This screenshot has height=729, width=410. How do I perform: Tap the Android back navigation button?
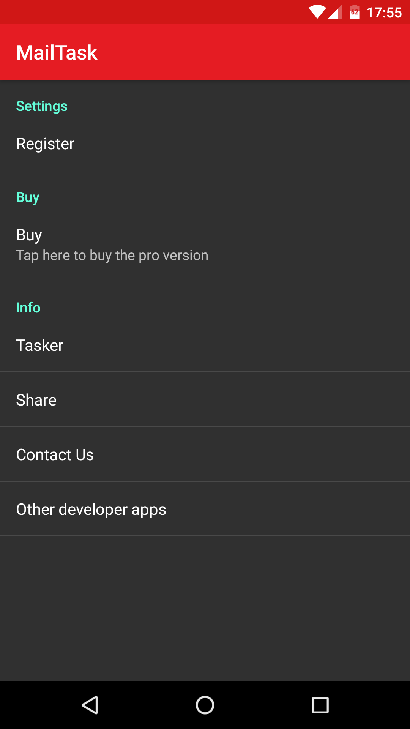pos(90,705)
